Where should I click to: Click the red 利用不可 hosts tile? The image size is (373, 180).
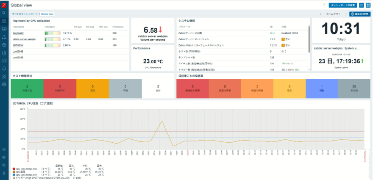[x=60, y=89]
